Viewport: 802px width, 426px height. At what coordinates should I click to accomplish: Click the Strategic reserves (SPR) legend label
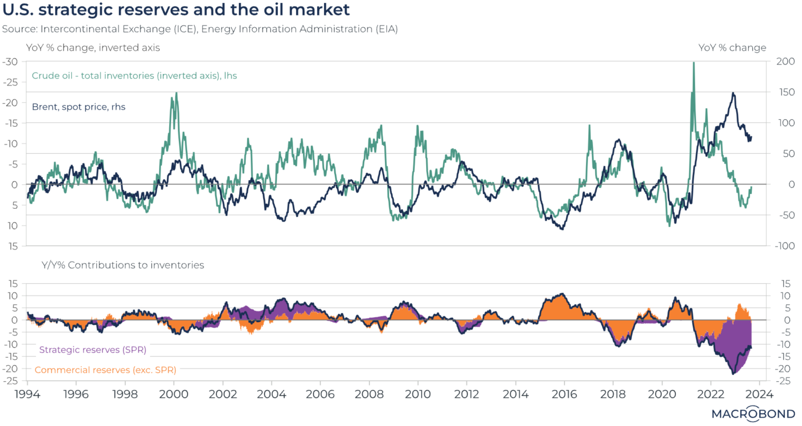(x=93, y=350)
